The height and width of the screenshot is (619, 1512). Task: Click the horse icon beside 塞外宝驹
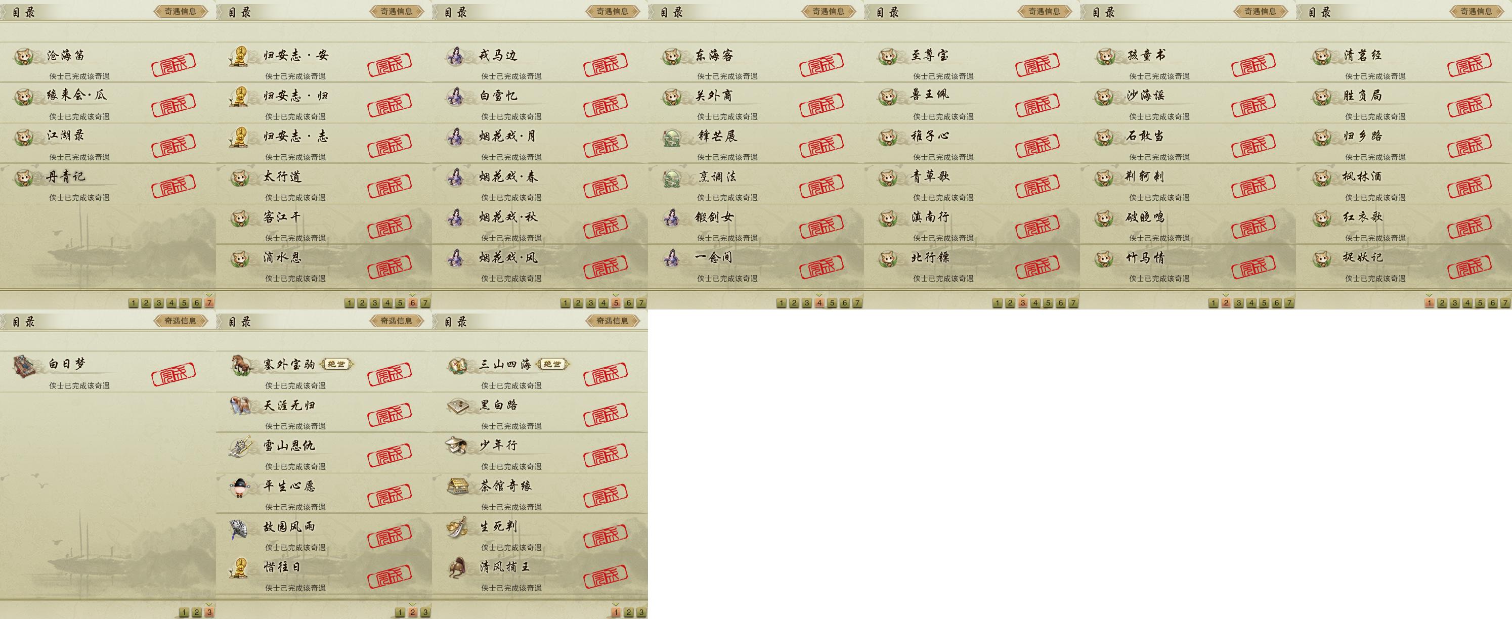tap(241, 365)
